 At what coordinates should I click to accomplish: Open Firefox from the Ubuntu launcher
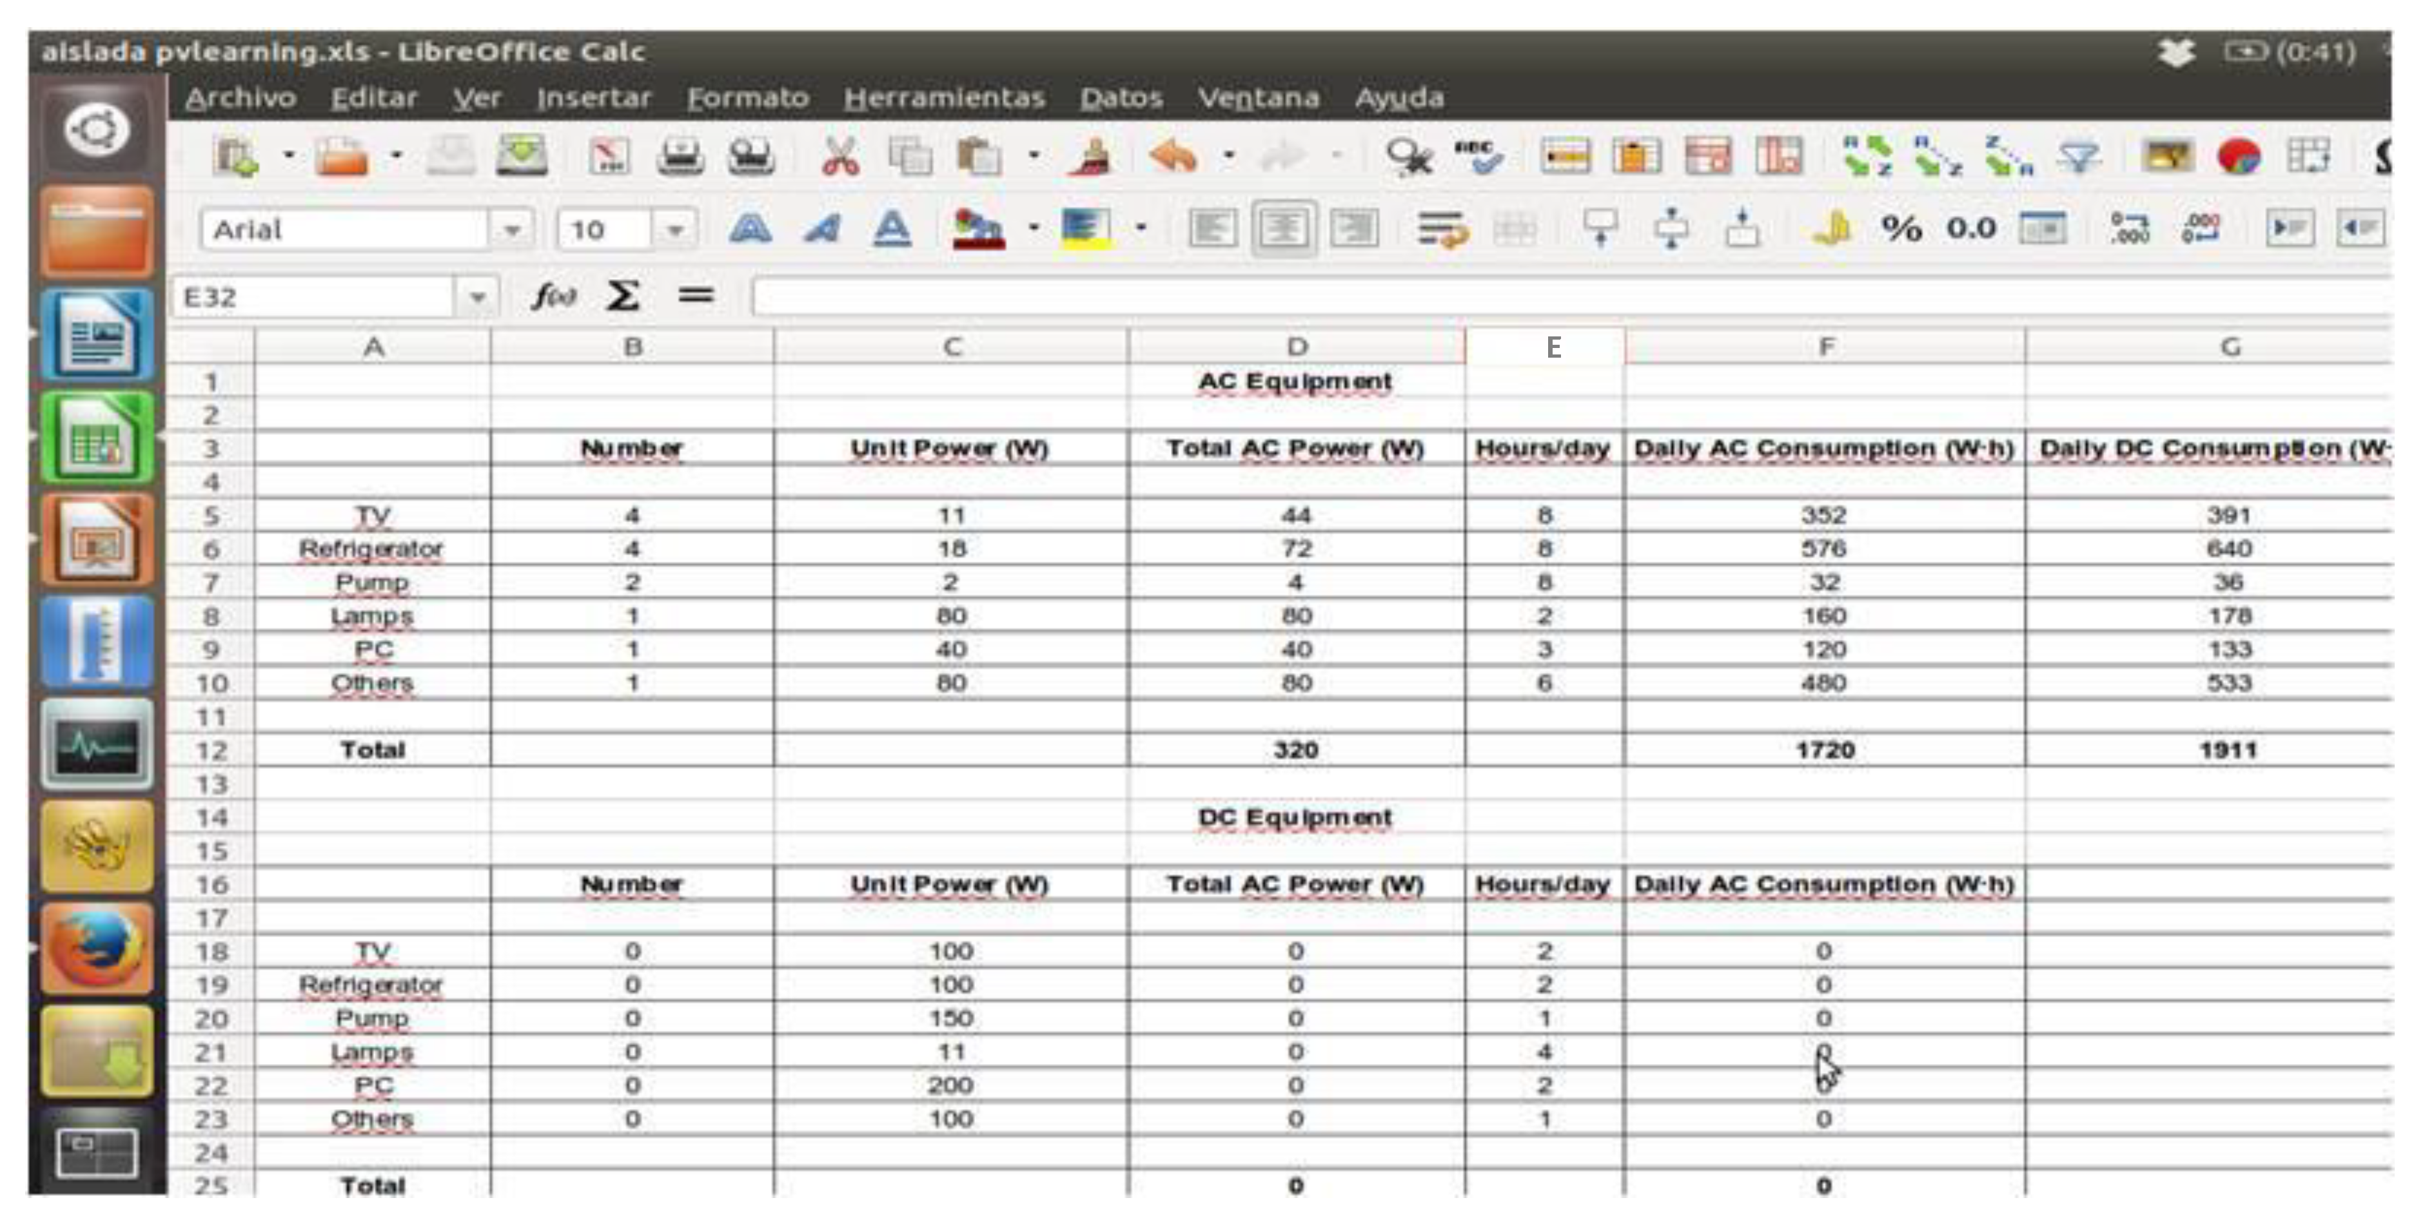tap(97, 948)
